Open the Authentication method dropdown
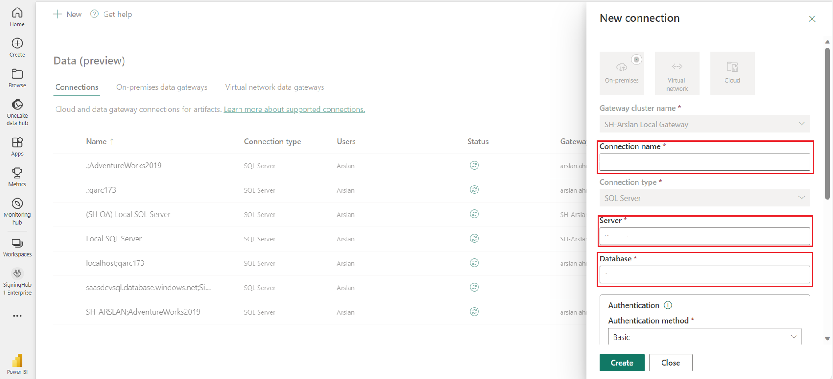 click(705, 337)
